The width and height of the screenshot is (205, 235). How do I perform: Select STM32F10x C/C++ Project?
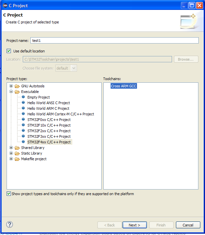coord(49,125)
